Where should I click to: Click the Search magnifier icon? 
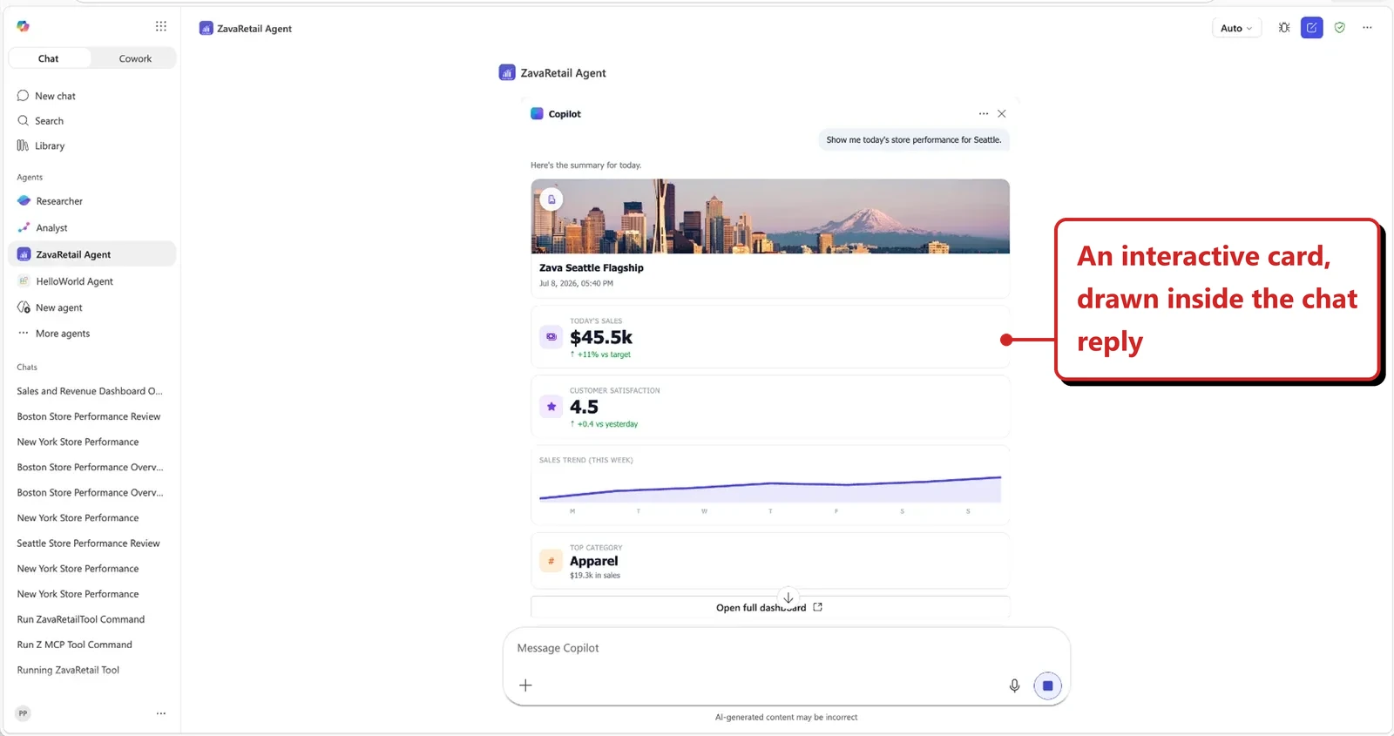pos(23,121)
